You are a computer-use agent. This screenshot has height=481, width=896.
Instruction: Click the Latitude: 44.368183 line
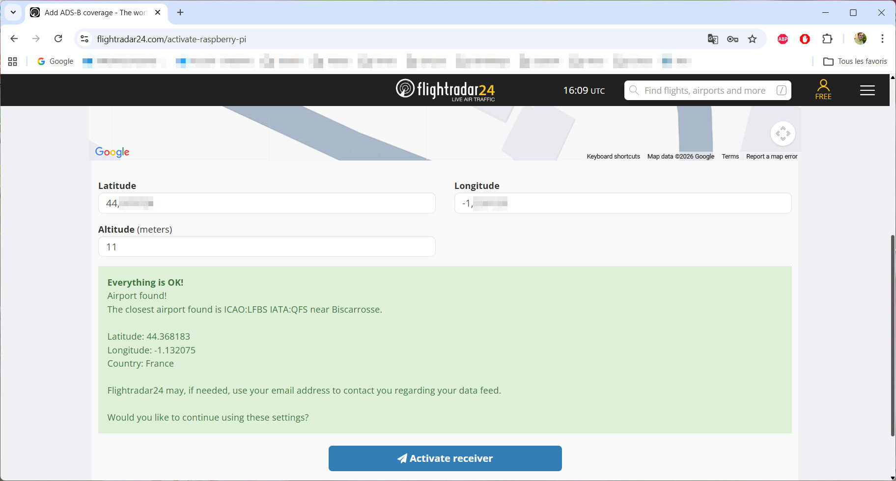click(x=149, y=337)
